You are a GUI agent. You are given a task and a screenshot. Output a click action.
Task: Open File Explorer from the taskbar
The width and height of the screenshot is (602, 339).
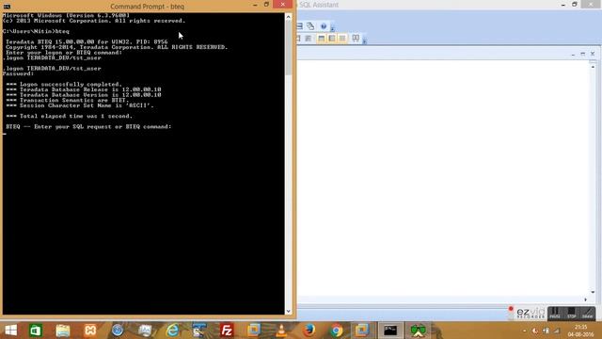(x=63, y=331)
